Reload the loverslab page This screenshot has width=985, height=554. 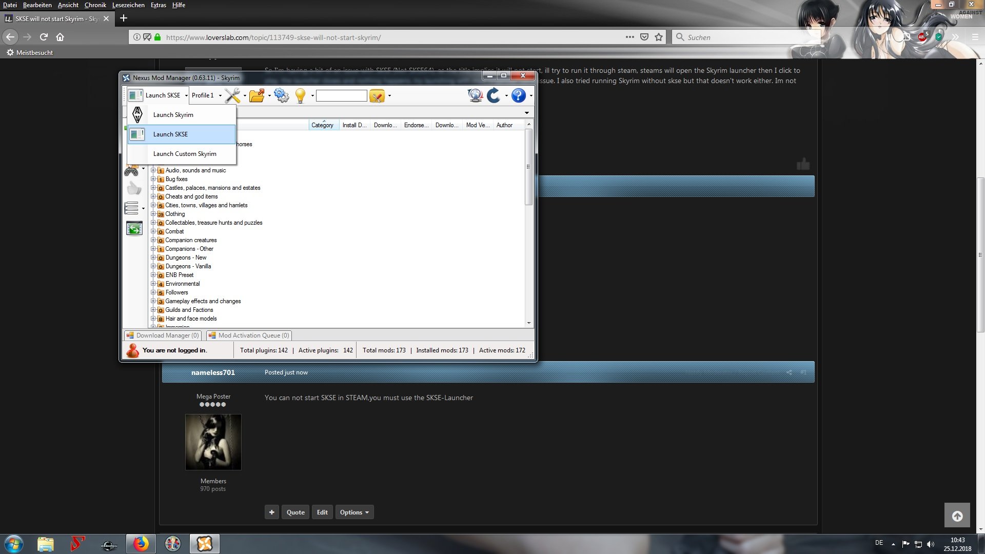coord(44,37)
